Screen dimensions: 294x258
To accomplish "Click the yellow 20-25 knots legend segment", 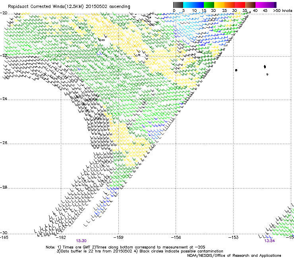I will pyautogui.click(x=219, y=5).
